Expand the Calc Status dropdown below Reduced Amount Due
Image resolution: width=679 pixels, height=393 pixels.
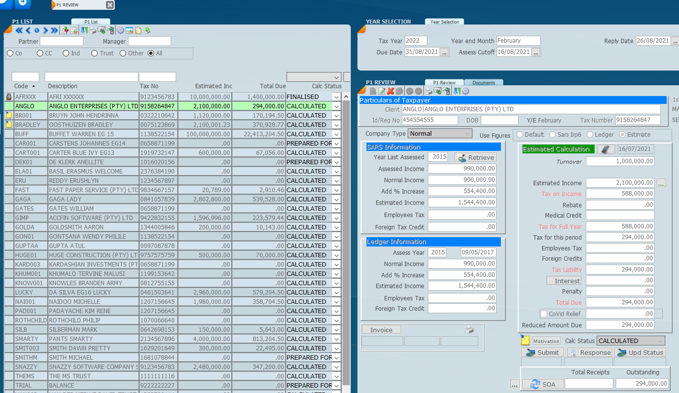(660, 341)
